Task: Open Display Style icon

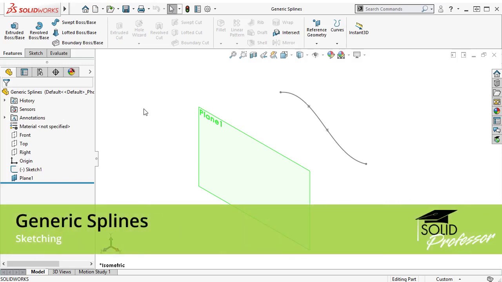Action: coord(300,55)
